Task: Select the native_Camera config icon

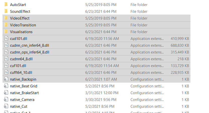Action: point(6,99)
